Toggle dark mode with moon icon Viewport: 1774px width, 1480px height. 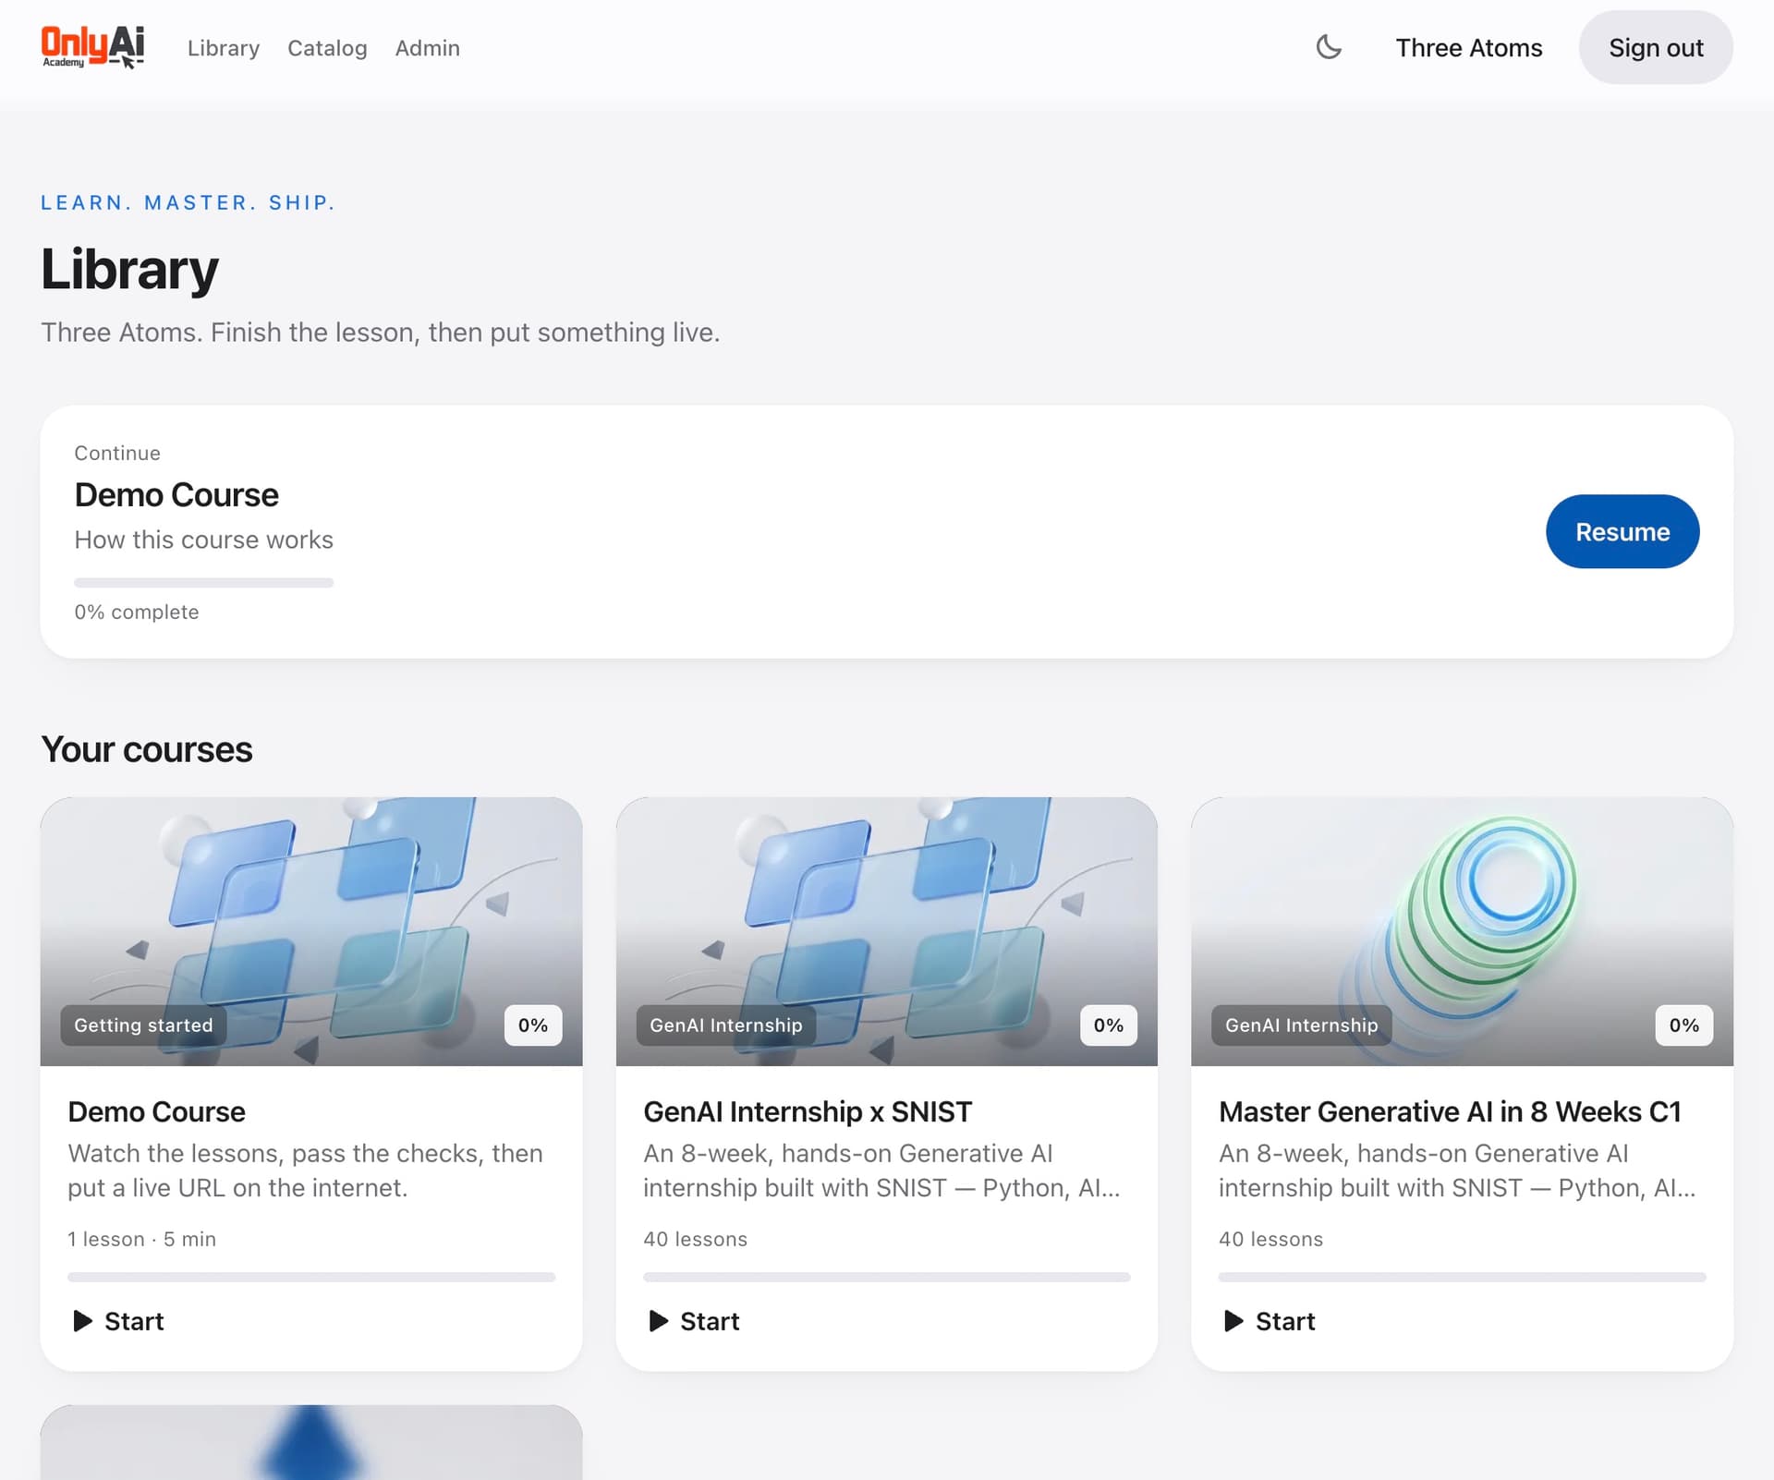tap(1329, 47)
